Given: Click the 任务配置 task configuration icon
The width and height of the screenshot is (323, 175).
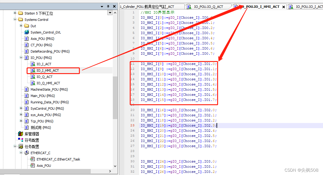Looking at the screenshot, I should [x=20, y=147].
